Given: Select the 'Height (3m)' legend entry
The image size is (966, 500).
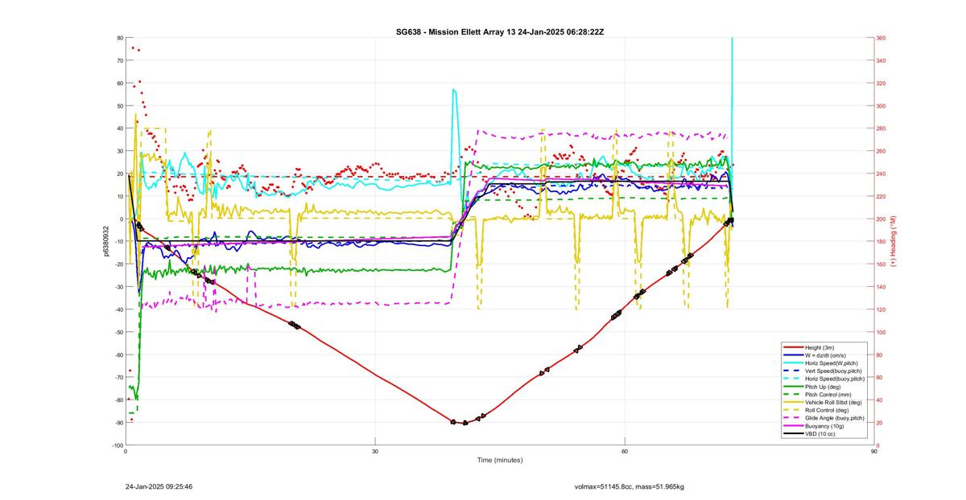Looking at the screenshot, I should (810, 347).
